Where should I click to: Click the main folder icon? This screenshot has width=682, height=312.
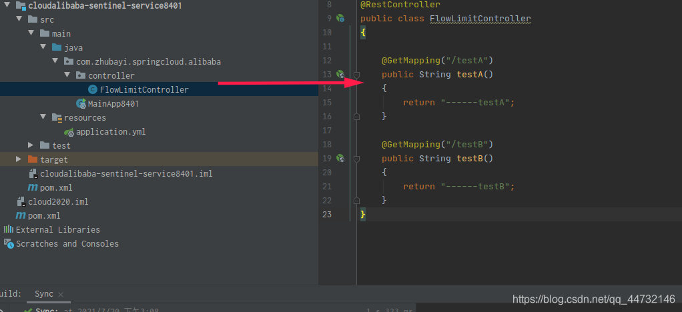coord(45,33)
